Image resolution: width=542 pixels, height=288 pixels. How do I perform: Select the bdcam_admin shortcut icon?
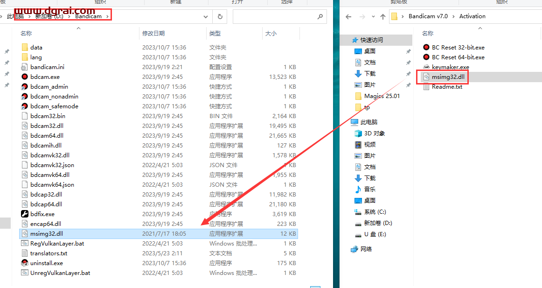point(25,86)
